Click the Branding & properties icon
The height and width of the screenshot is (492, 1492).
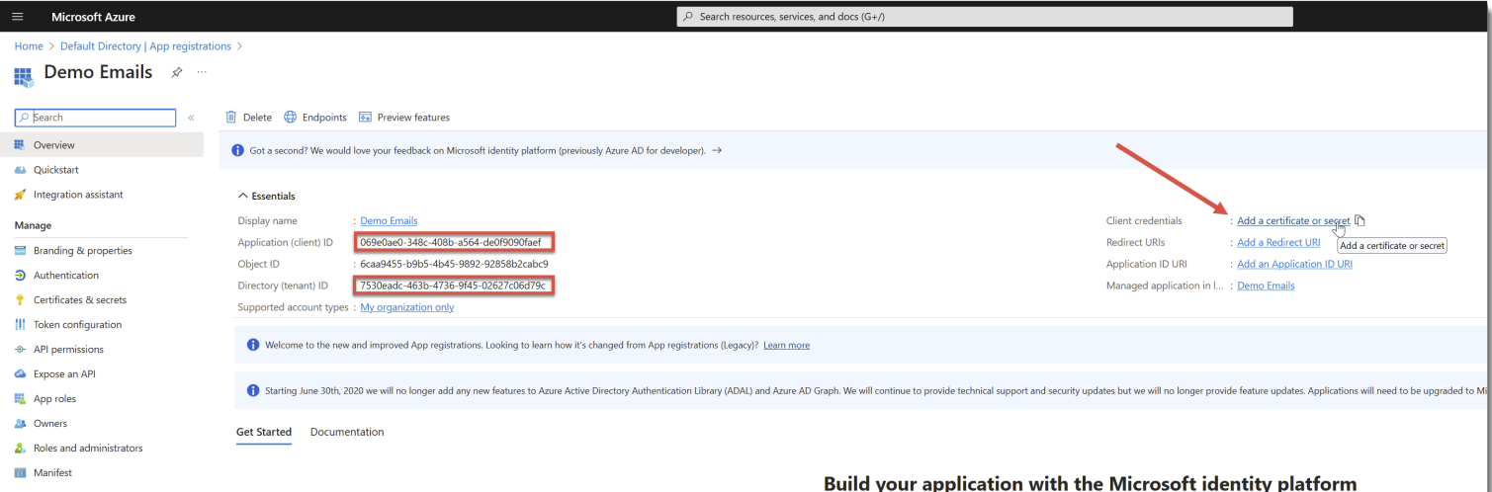click(x=20, y=251)
